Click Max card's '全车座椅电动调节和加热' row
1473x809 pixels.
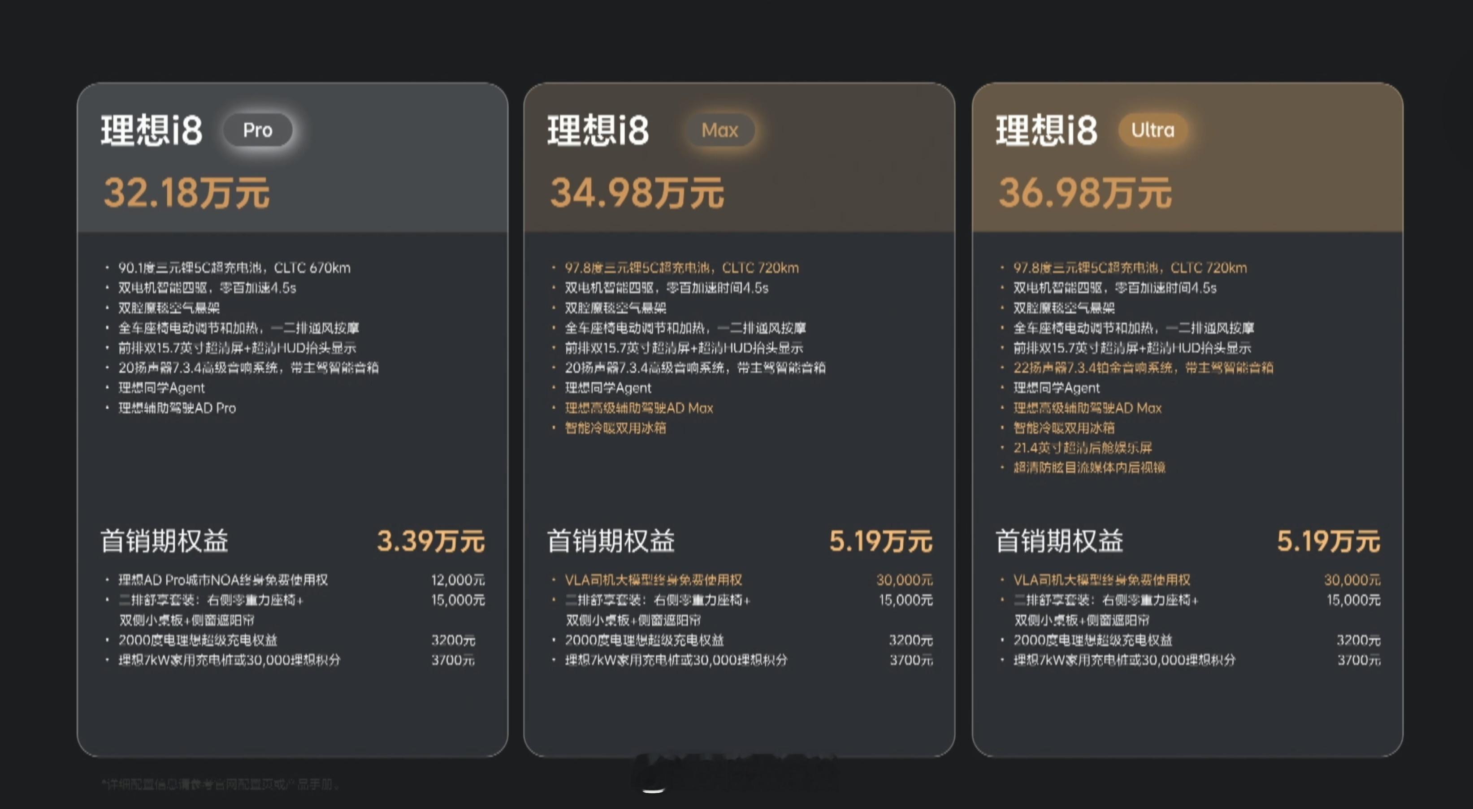(x=685, y=328)
